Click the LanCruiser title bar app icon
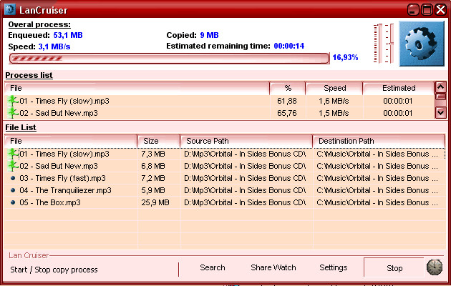 [x=9, y=9]
